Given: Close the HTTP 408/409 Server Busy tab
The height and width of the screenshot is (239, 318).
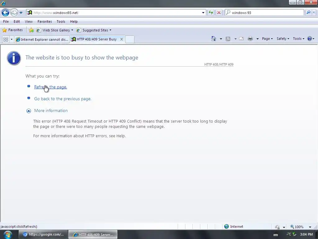Looking at the screenshot, I should pyautogui.click(x=121, y=39).
